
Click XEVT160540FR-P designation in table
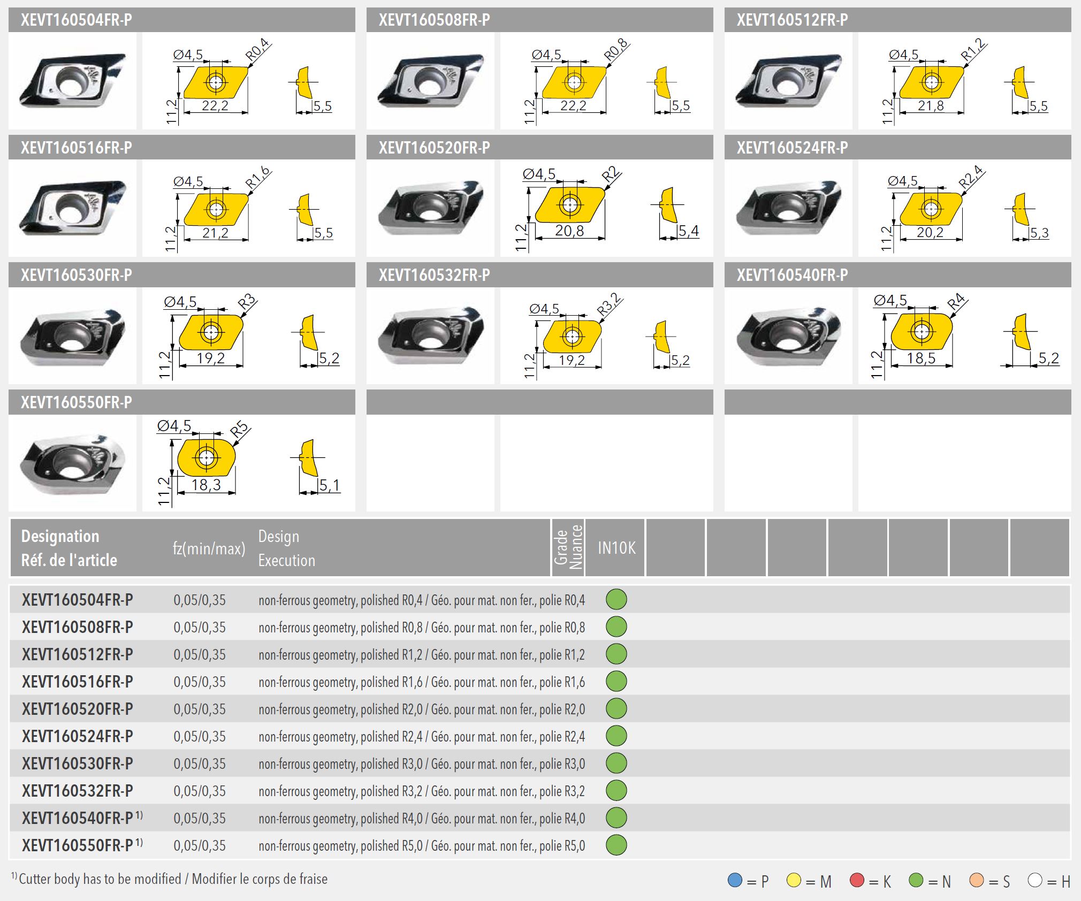pos(78,818)
